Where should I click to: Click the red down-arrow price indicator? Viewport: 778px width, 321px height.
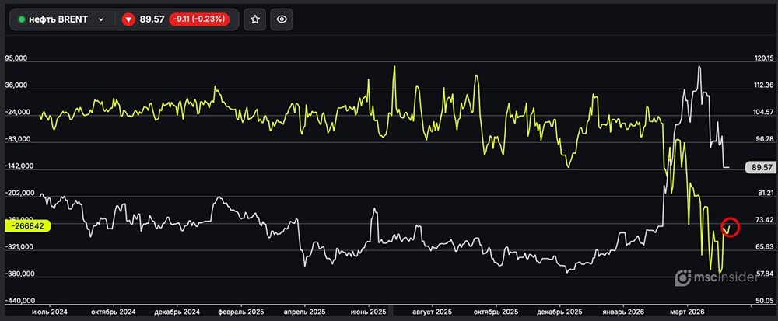128,19
